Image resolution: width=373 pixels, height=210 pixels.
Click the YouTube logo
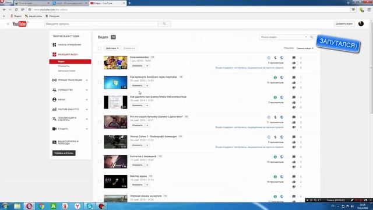click(19, 24)
